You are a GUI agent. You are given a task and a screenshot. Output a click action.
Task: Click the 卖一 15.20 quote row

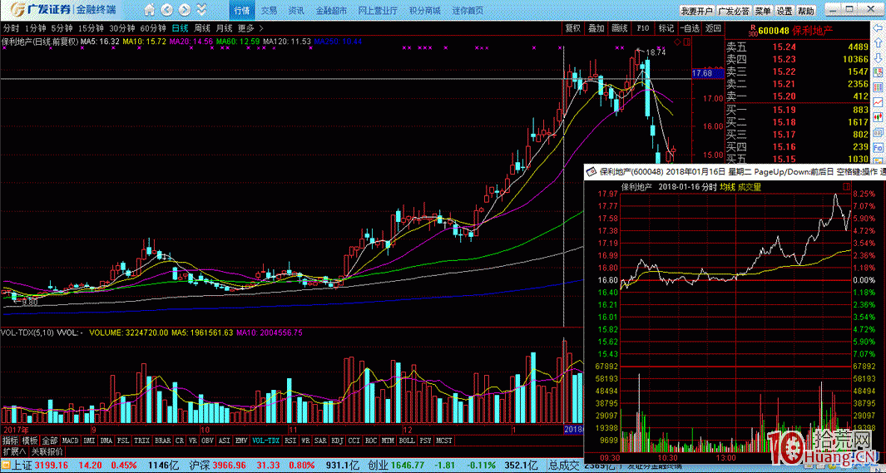797,96
